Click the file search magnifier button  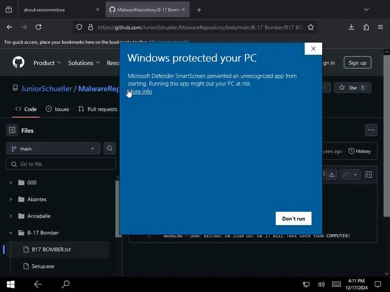(109, 149)
